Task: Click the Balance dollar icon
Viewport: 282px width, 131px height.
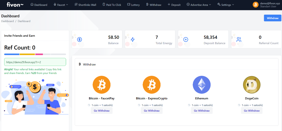Action: point(80,39)
